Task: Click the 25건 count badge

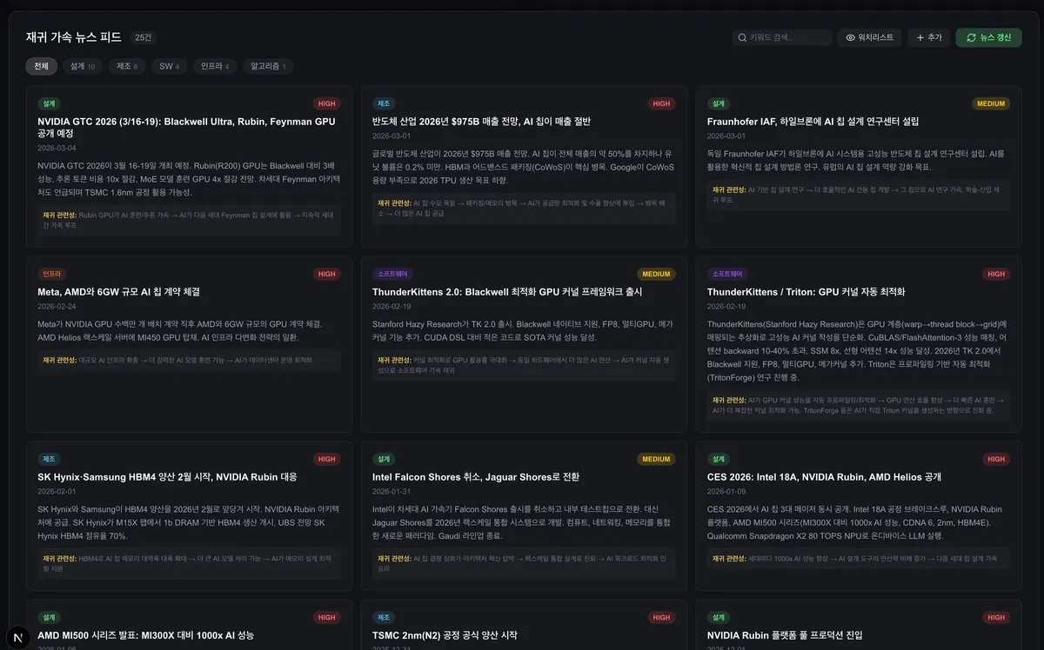Action: pyautogui.click(x=143, y=37)
